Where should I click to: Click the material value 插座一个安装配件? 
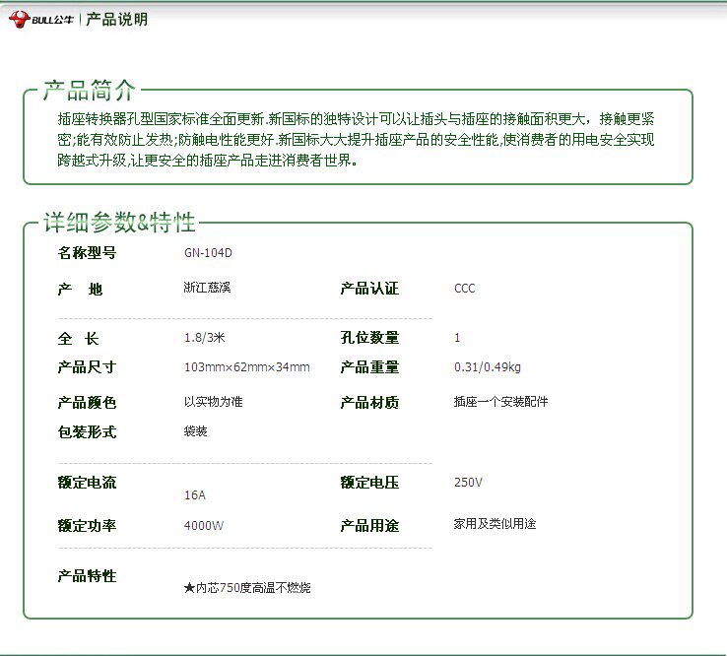(x=500, y=402)
